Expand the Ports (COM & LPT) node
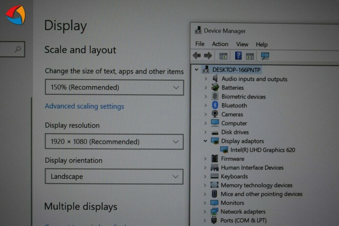 (205, 220)
